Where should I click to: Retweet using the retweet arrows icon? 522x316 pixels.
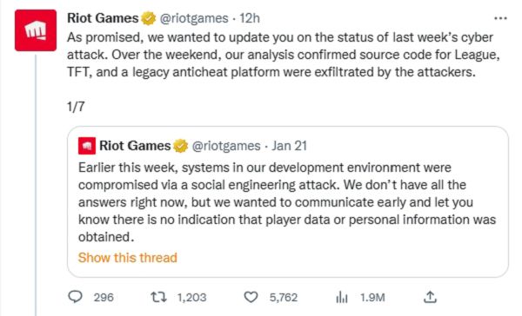pyautogui.click(x=159, y=297)
